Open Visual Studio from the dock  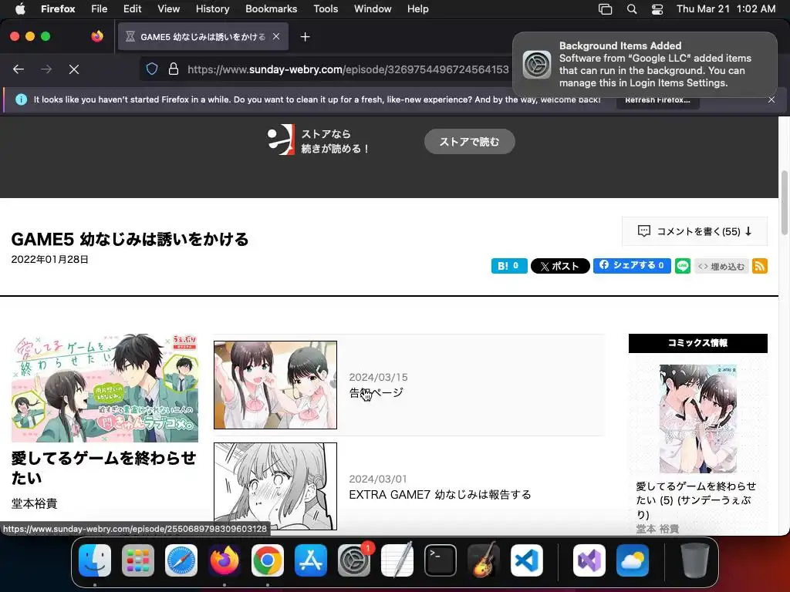pos(589,560)
